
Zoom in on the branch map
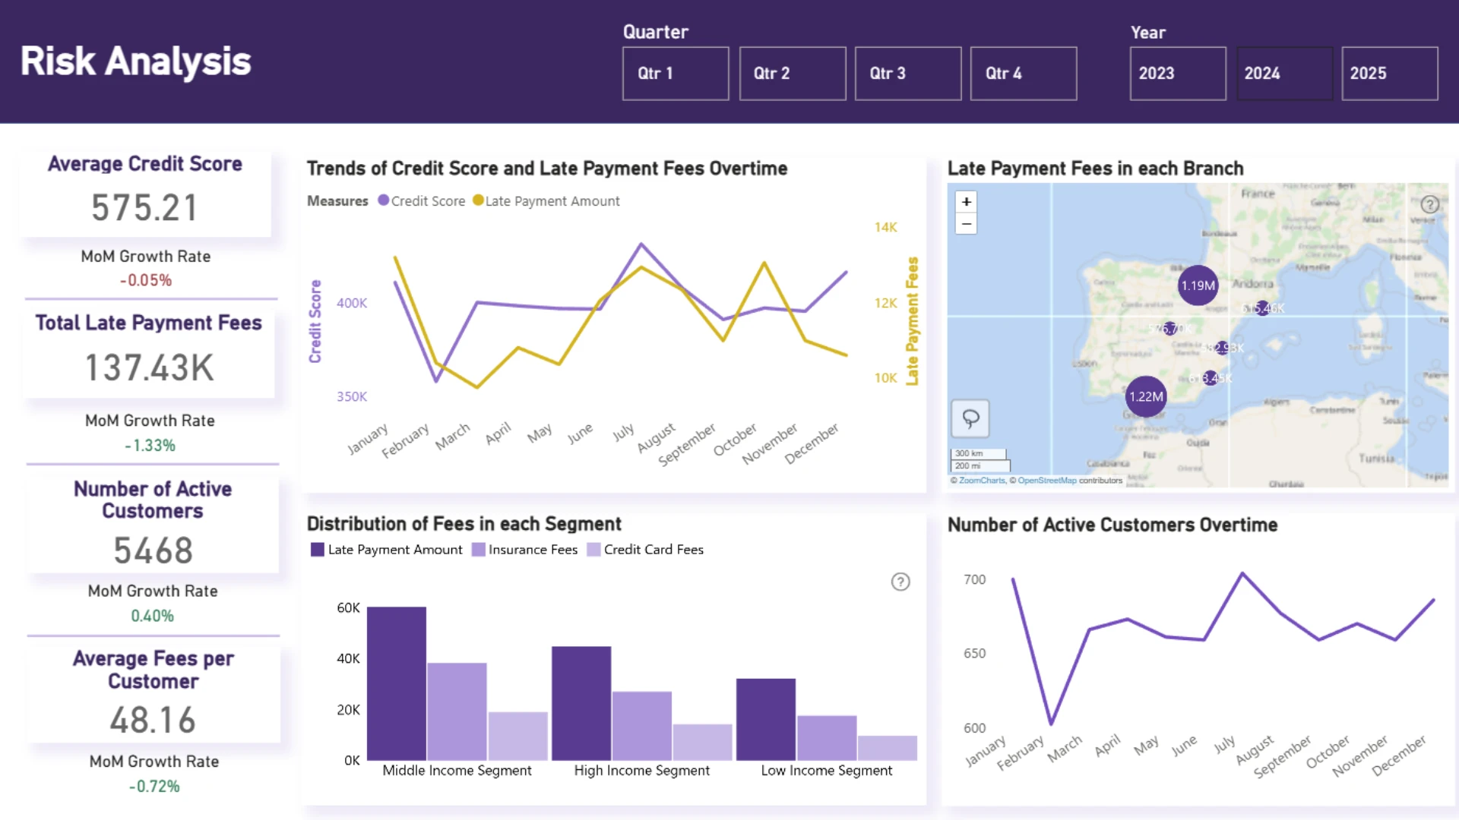pos(966,202)
